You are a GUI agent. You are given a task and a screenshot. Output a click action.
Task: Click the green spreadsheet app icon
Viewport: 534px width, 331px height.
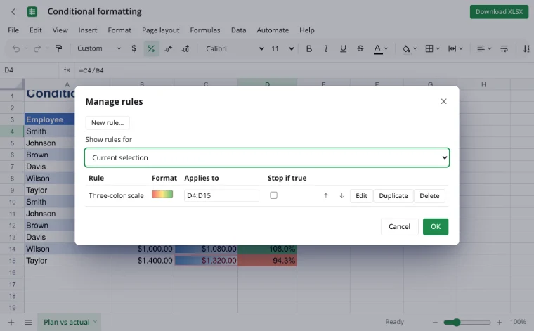pyautogui.click(x=32, y=12)
